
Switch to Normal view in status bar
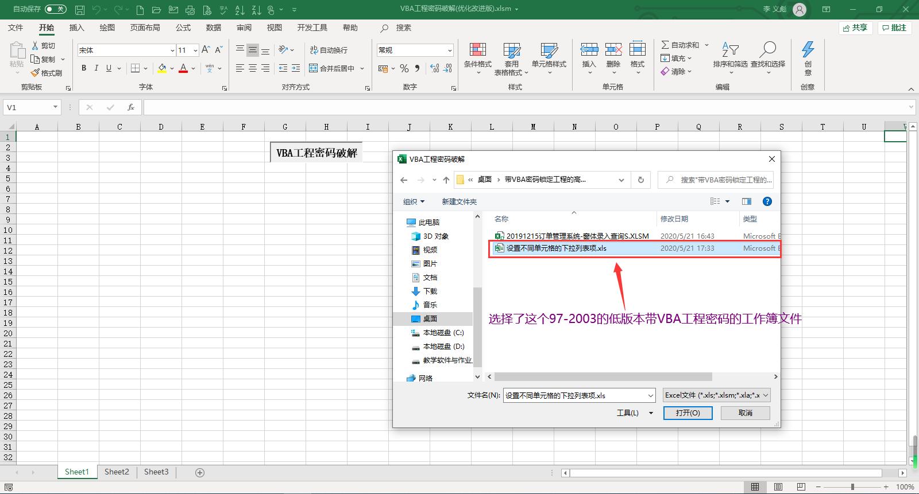(755, 487)
